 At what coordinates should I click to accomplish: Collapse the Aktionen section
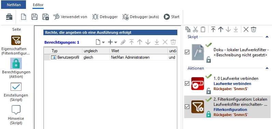pyautogui.click(x=267, y=68)
